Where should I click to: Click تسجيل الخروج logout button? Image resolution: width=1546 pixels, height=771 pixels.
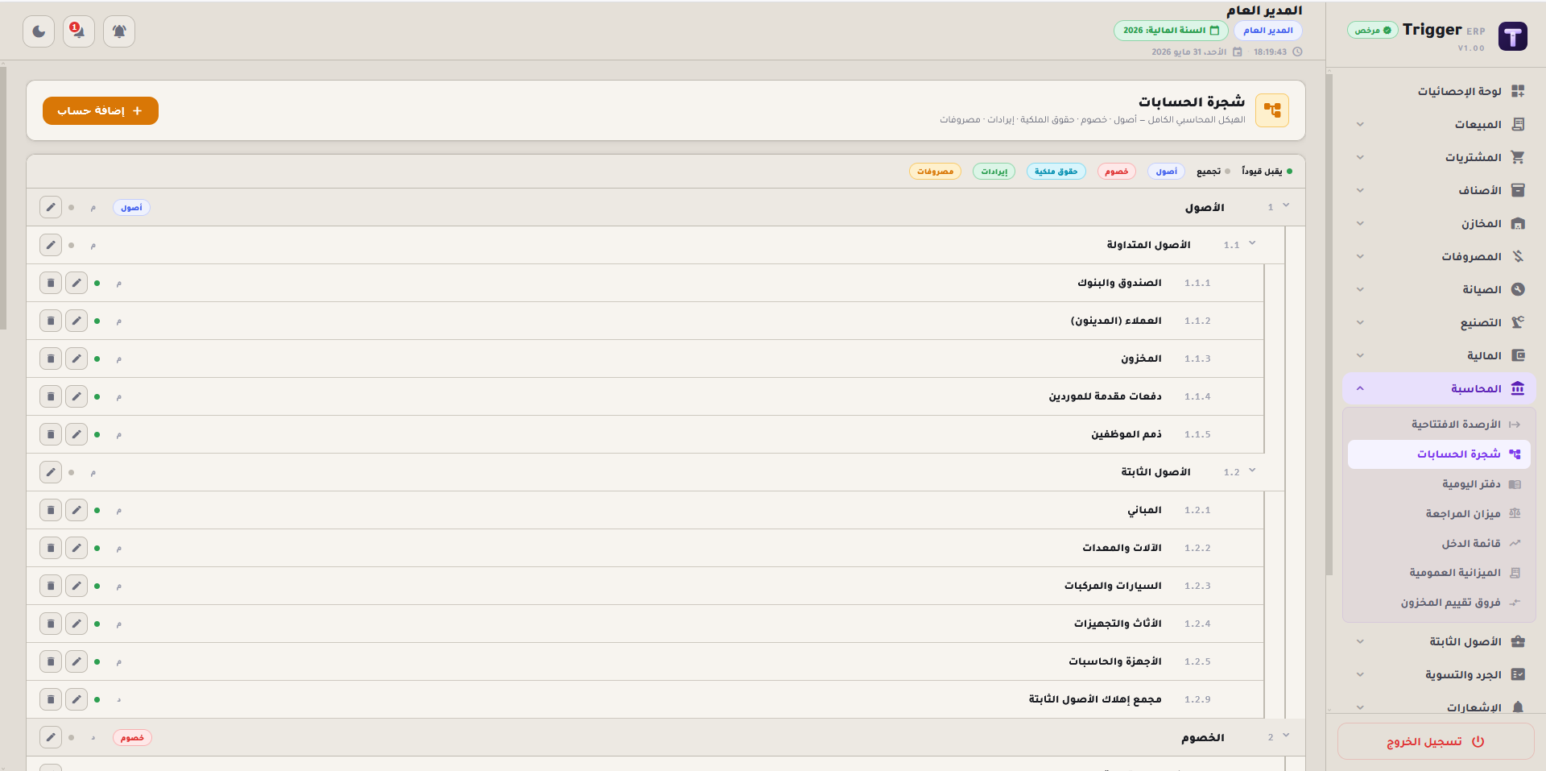tap(1436, 741)
